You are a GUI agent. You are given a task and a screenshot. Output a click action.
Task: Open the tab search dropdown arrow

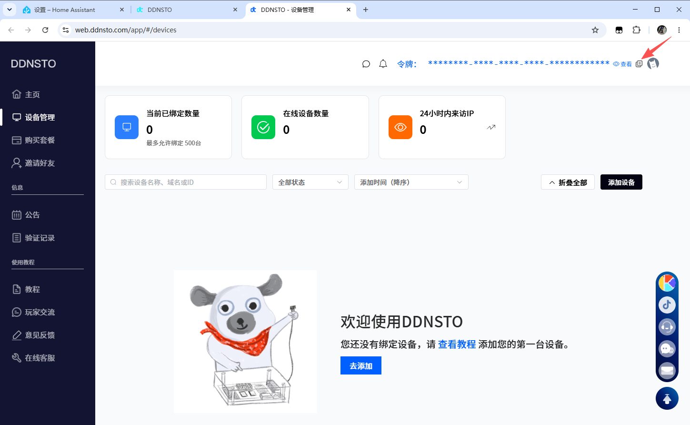click(x=9, y=10)
